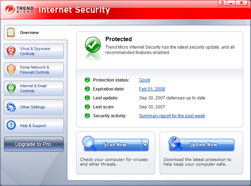Screen dimensions: 251x186
Task: Click the Help & Support question mark icon
Action: pos(11,126)
